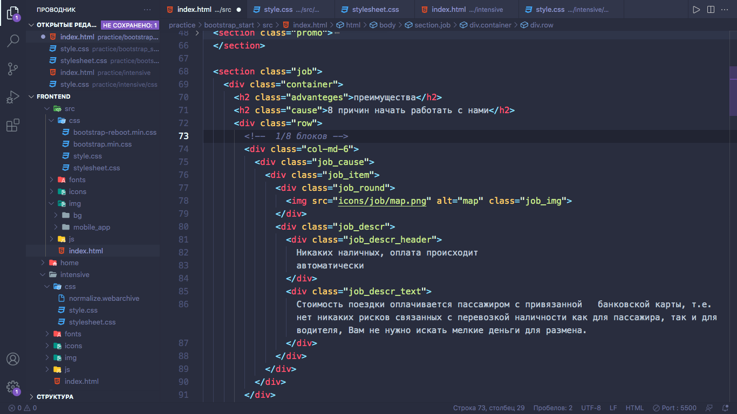Select language mode HTML in status bar

click(634, 408)
